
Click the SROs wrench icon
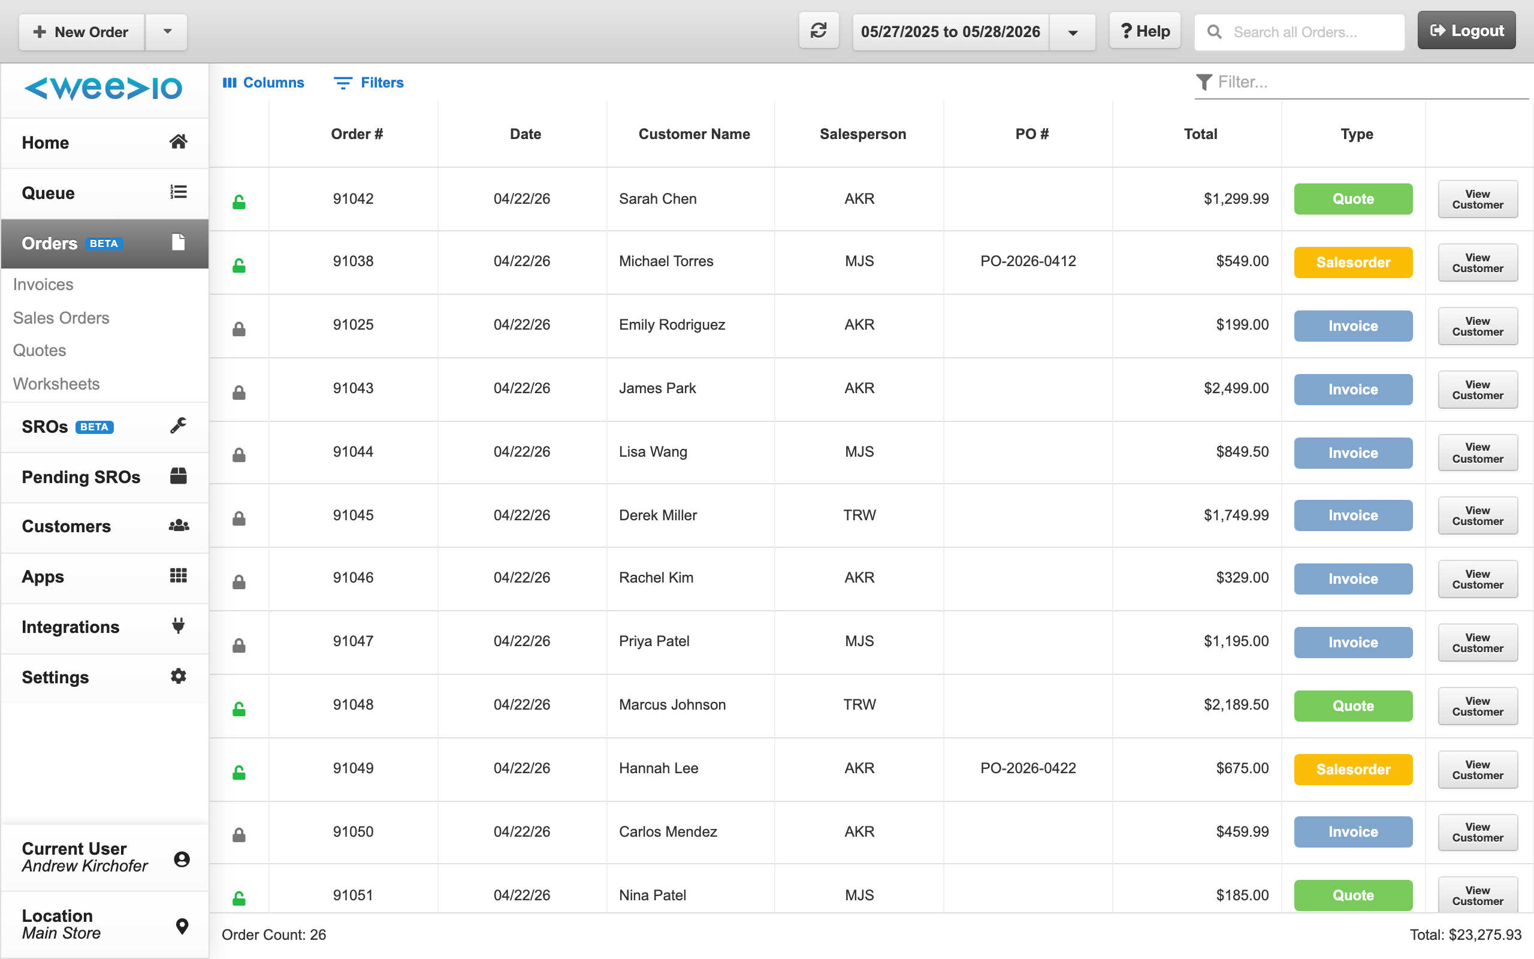coord(178,426)
